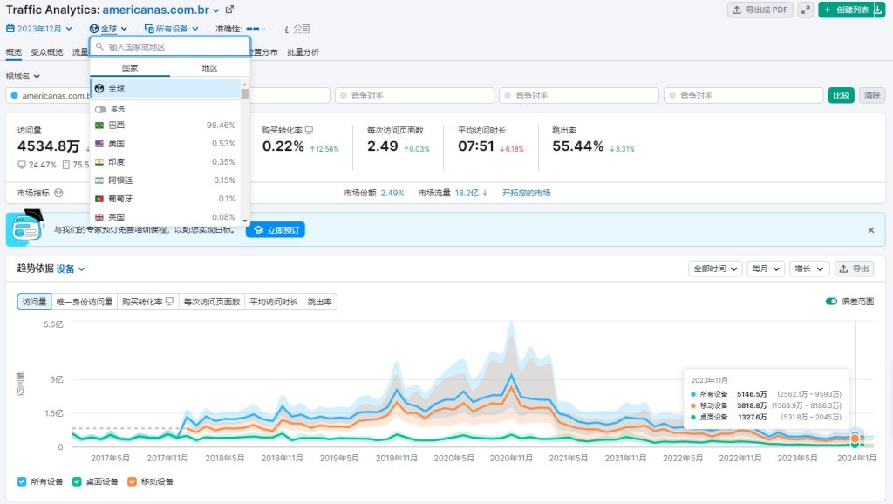
Task: Open the 趋势依据 设备 dropdown
Action: coord(71,269)
